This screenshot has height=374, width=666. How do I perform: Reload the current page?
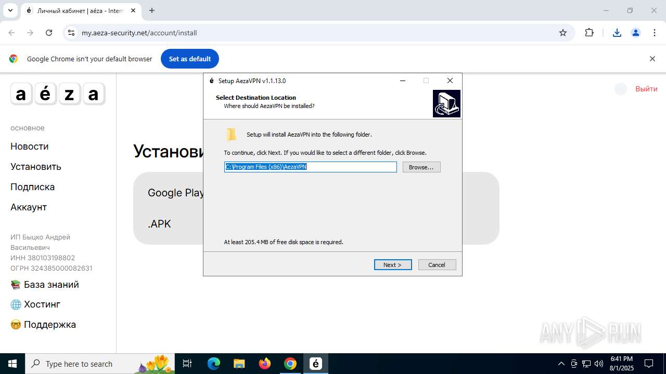tap(49, 33)
